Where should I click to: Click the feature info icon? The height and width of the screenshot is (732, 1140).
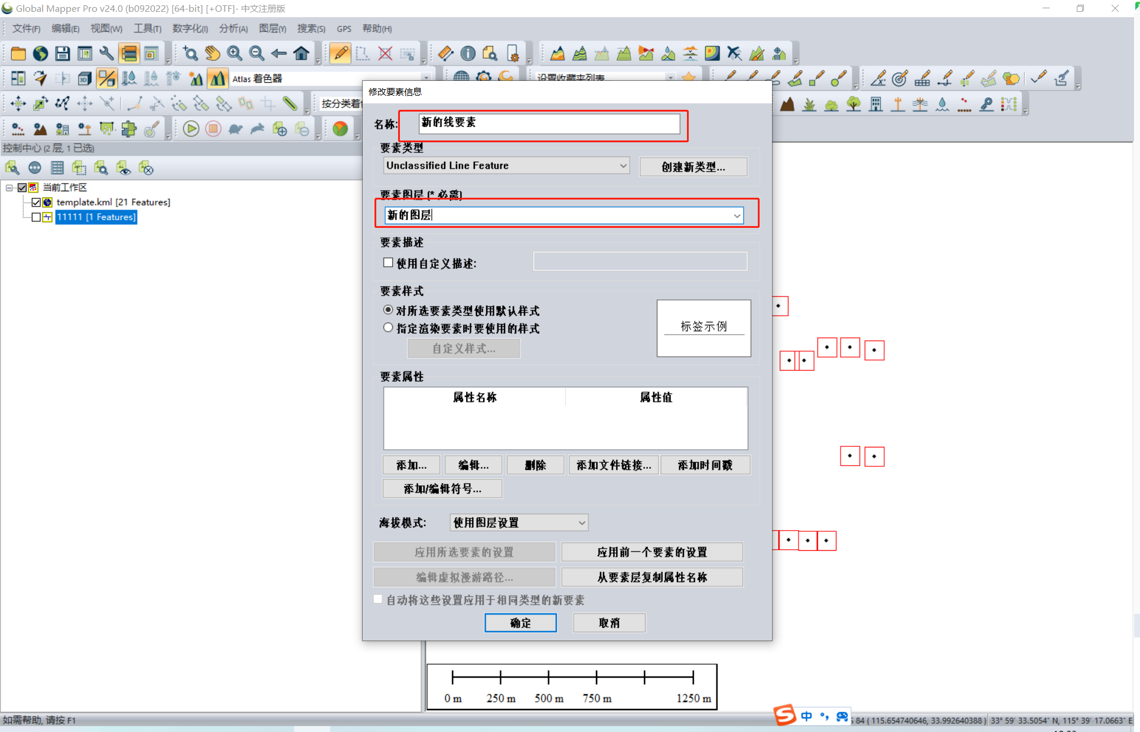468,54
